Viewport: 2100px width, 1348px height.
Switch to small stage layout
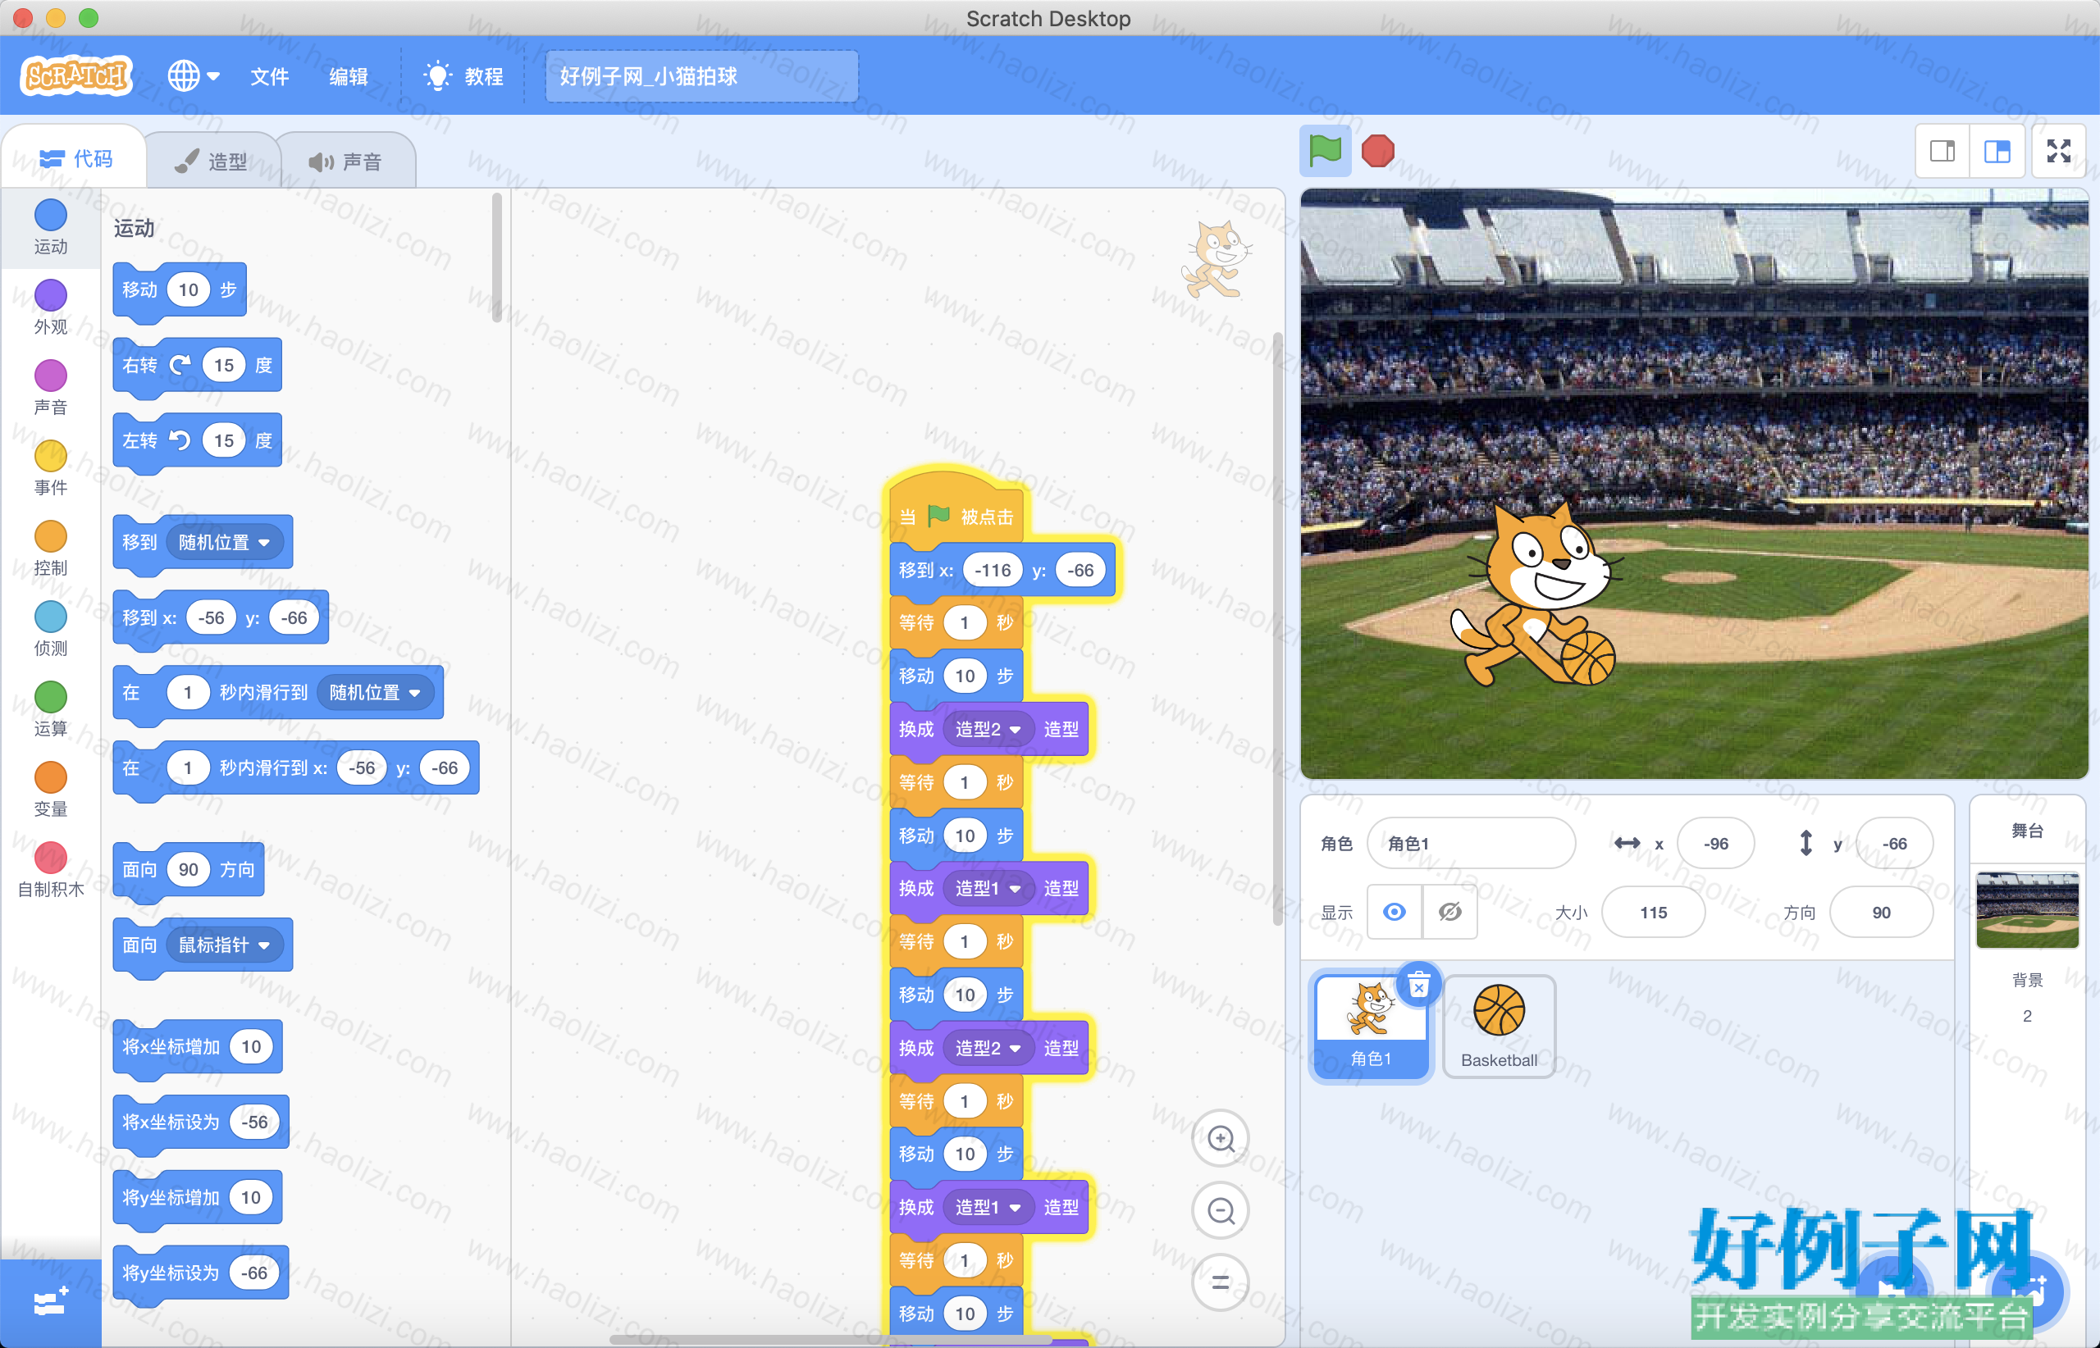pos(1942,152)
